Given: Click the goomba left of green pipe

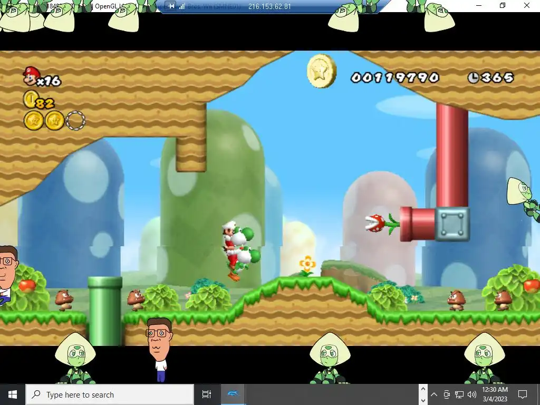Looking at the screenshot, I should click(x=64, y=300).
